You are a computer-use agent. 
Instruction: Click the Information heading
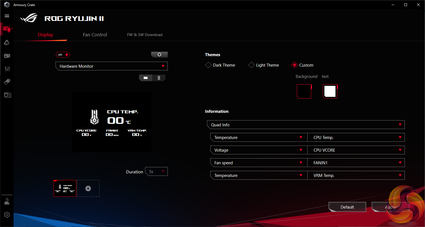pos(217,111)
